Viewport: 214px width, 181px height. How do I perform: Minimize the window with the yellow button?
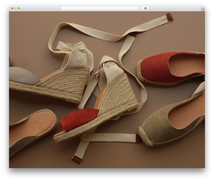point(15,9)
